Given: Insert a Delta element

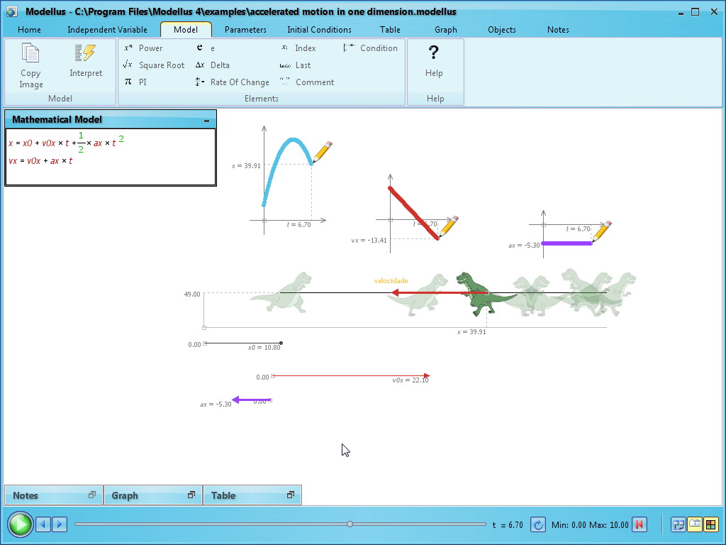Looking at the screenshot, I should pos(212,65).
